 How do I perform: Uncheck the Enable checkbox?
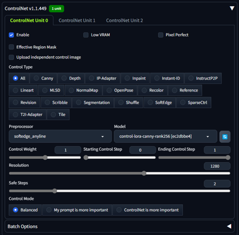coord(11,35)
